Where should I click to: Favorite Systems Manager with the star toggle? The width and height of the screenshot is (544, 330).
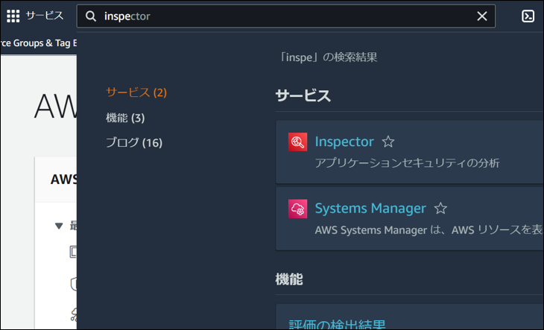pos(440,209)
